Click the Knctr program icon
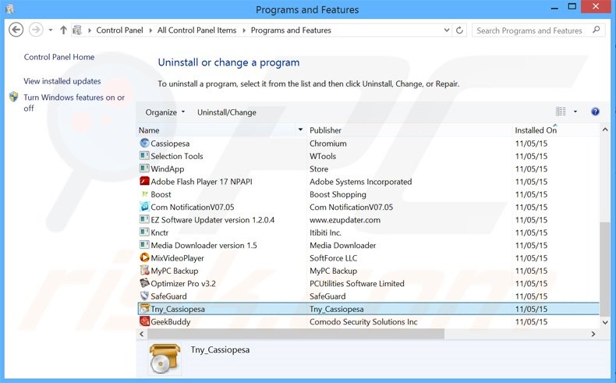The image size is (616, 383). pos(144,232)
